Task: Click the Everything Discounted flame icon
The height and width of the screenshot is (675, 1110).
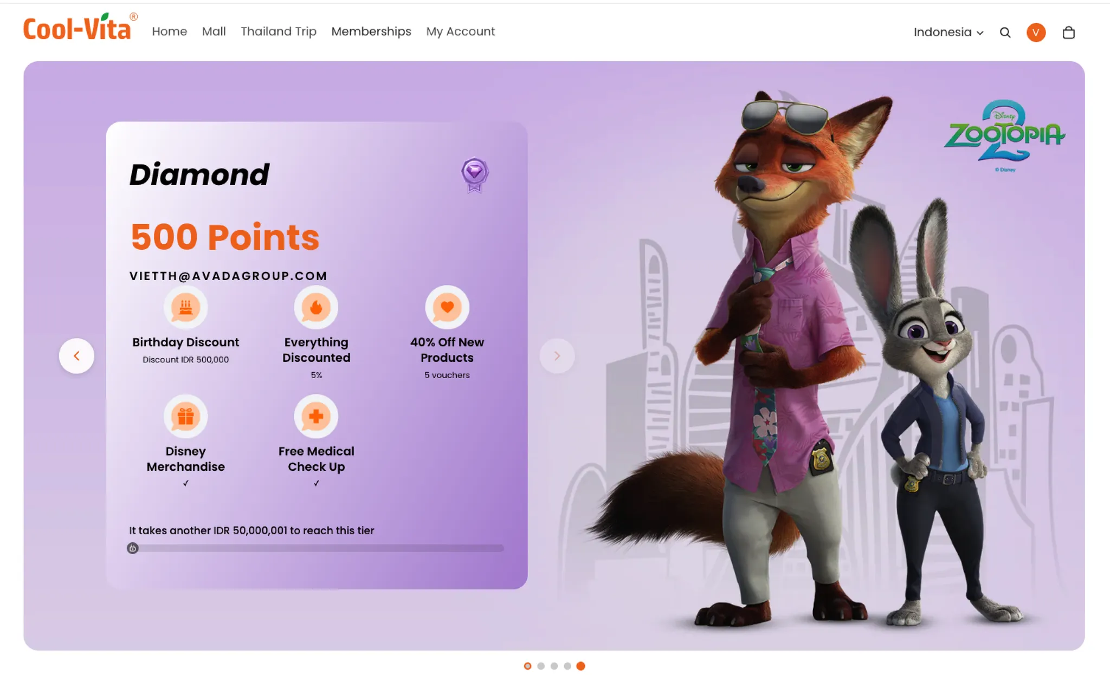Action: pos(316,307)
